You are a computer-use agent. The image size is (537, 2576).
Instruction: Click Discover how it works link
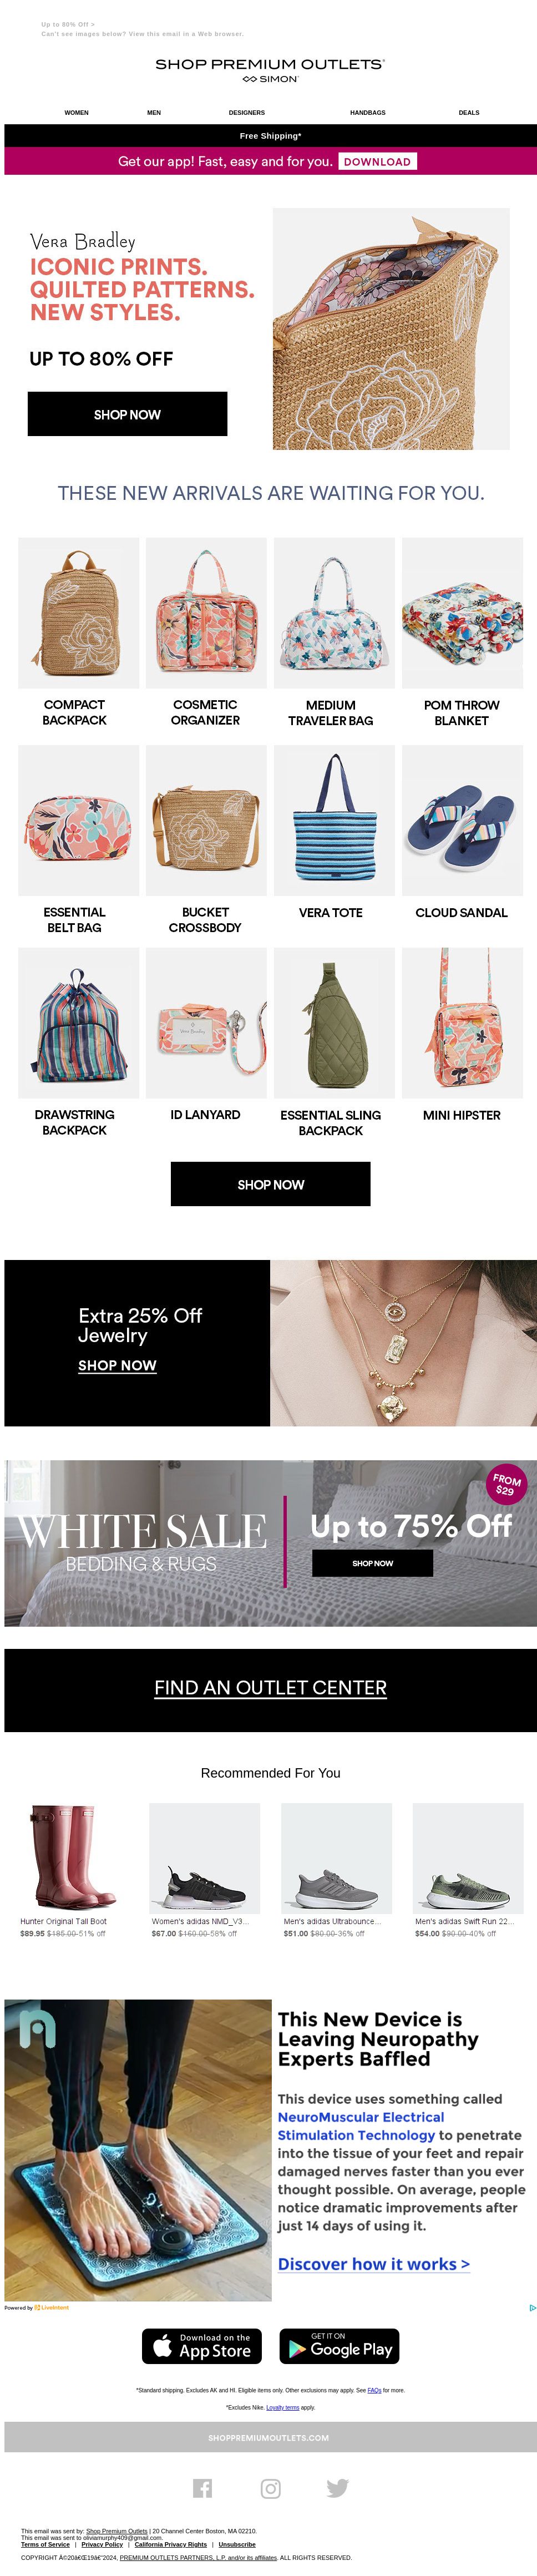point(374,2263)
